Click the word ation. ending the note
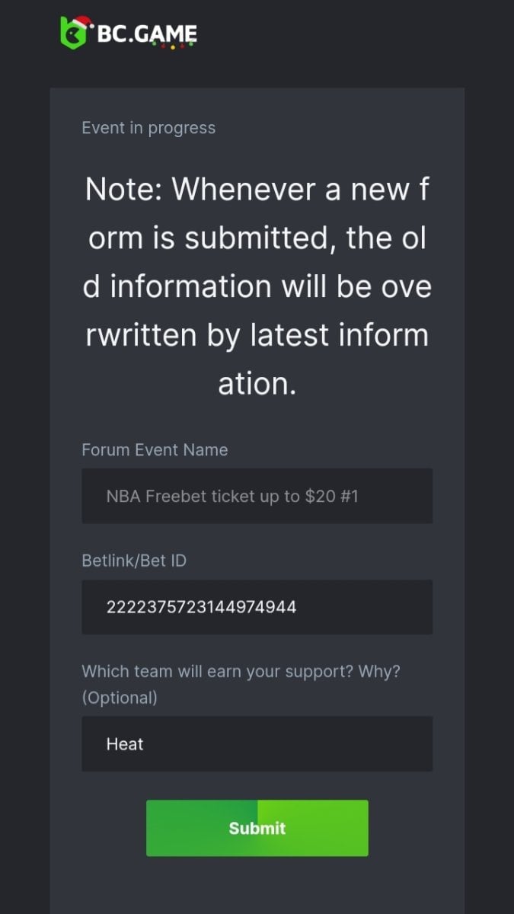This screenshot has width=514, height=914. 257,383
